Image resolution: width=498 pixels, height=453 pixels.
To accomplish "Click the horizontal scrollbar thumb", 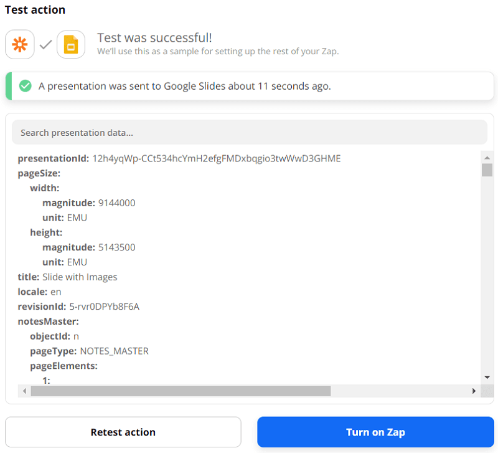I will pos(181,391).
